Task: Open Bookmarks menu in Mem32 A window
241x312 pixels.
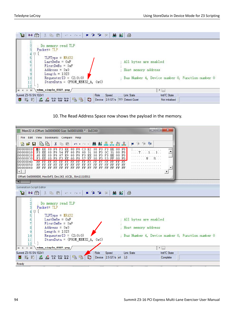Action: click(x=52, y=138)
